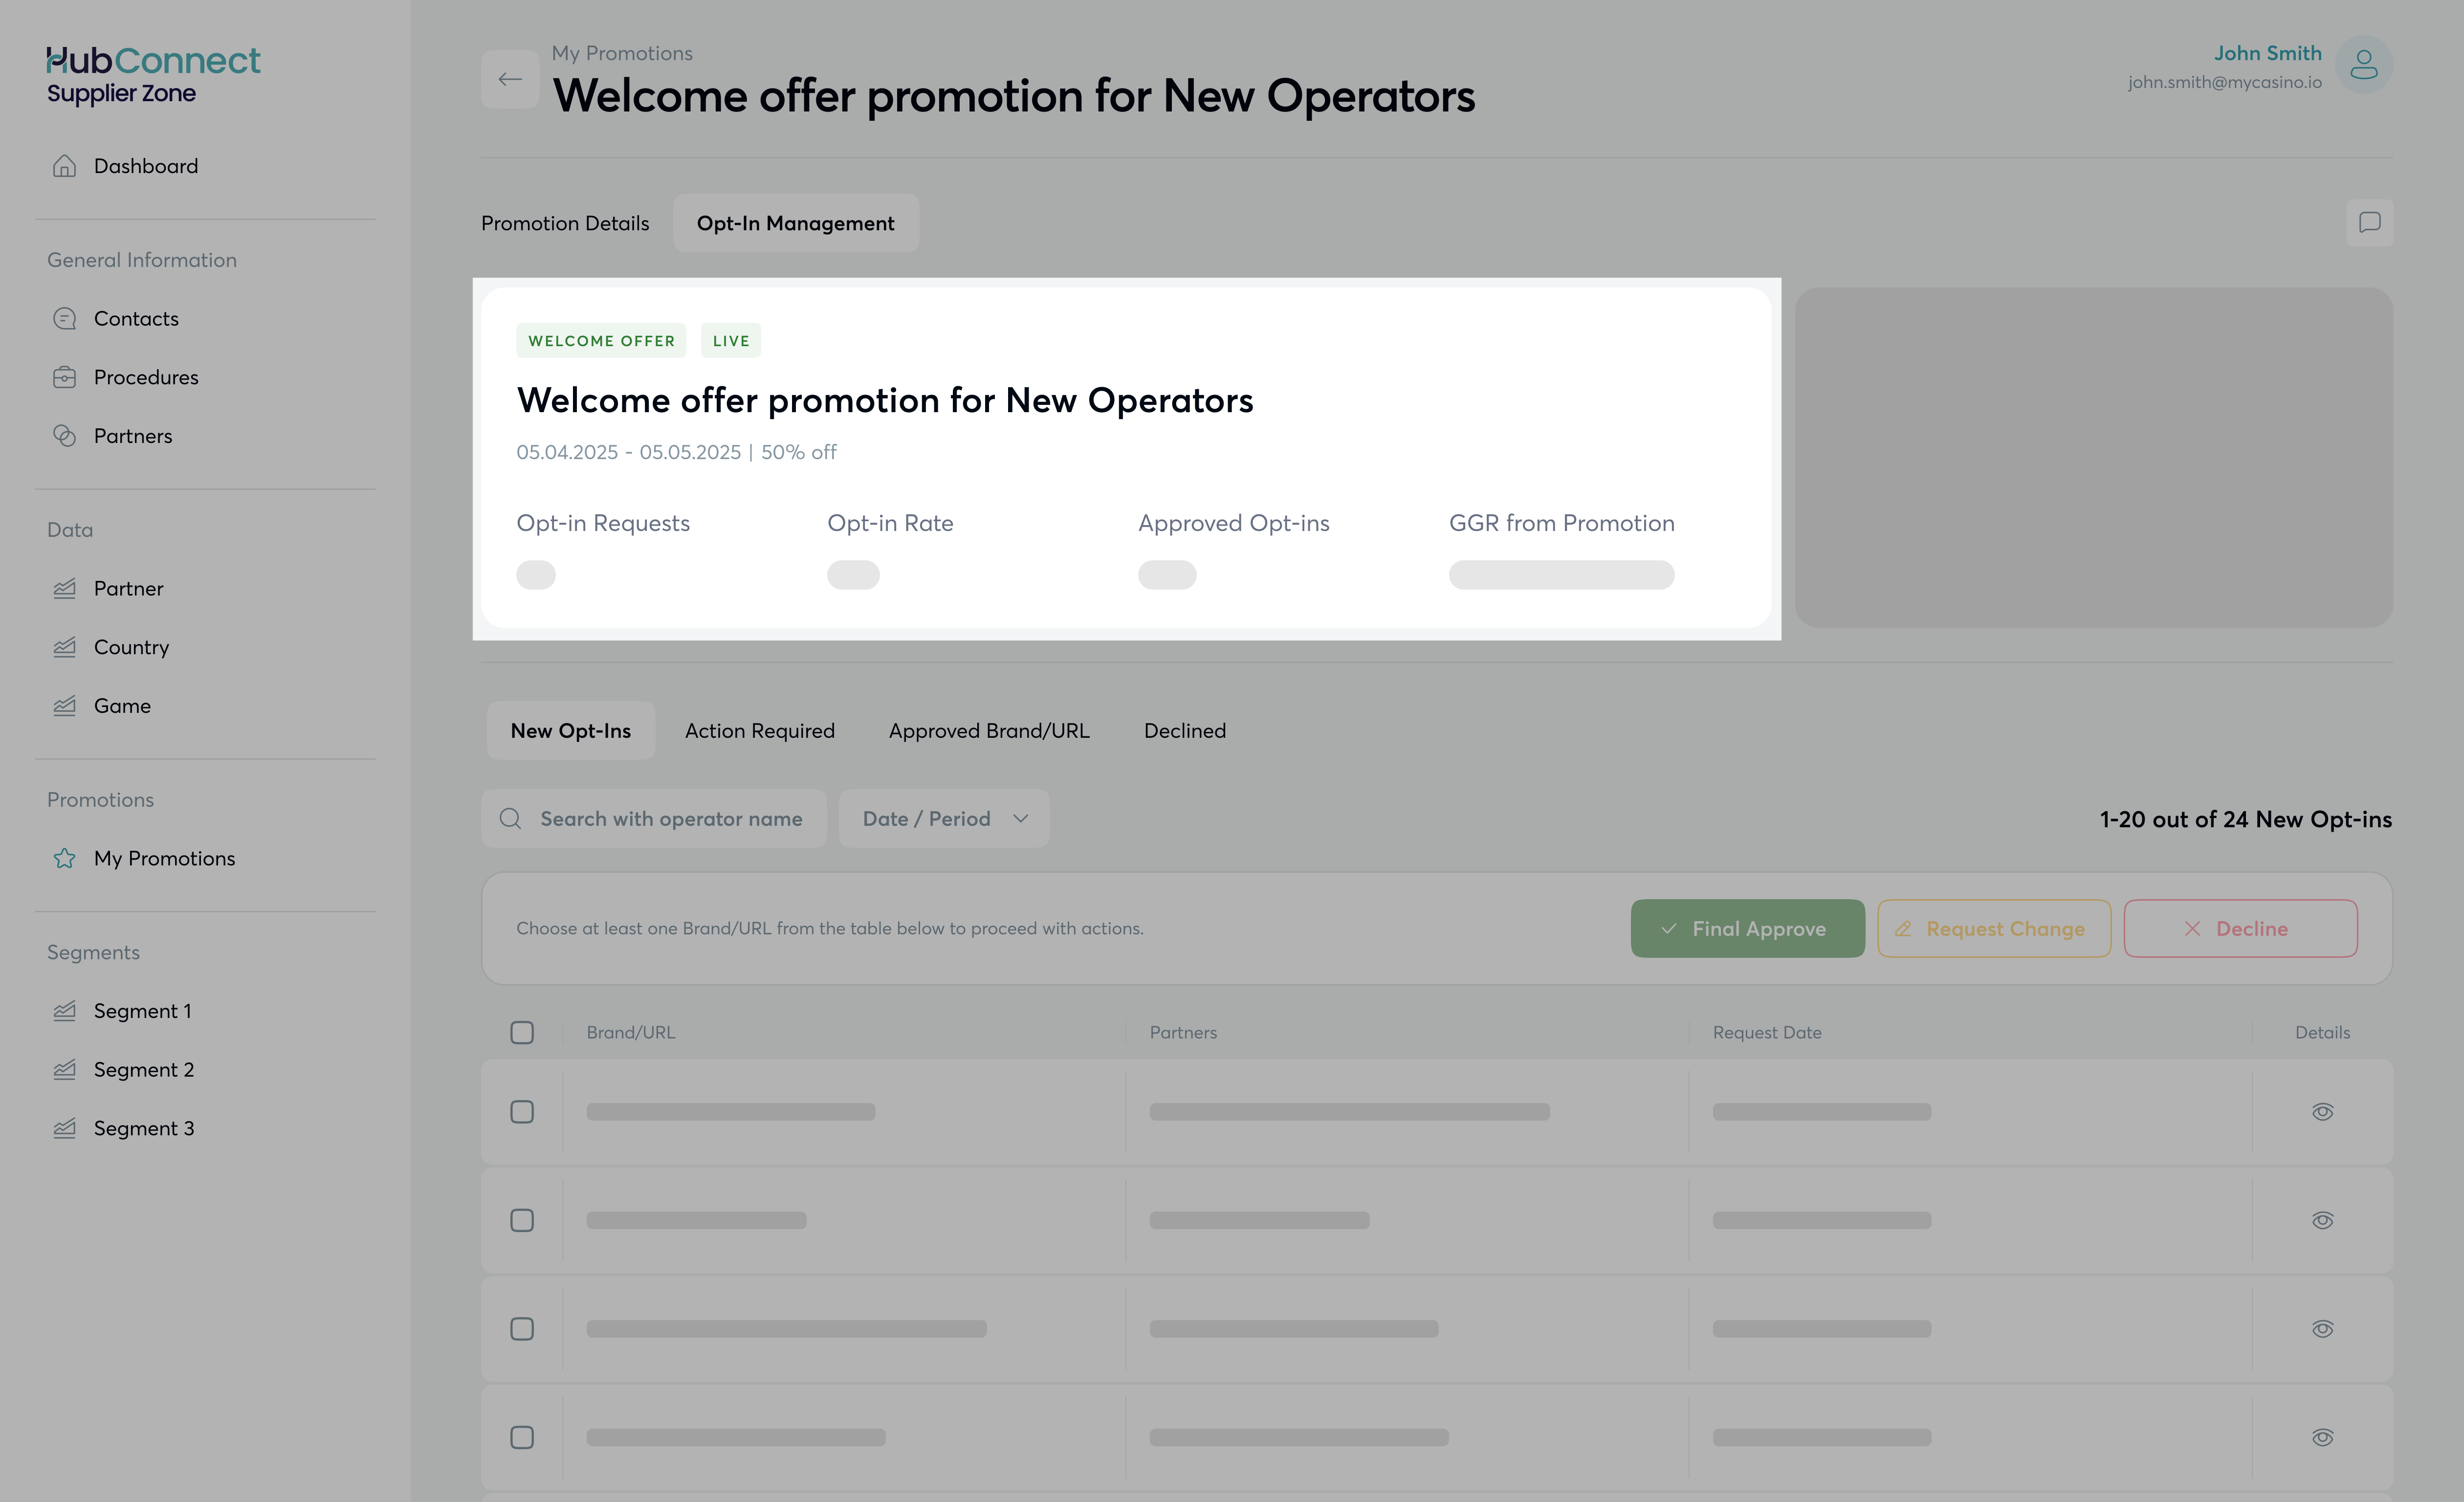Click the Contacts sidebar icon
2464x1502 pixels.
(65, 319)
